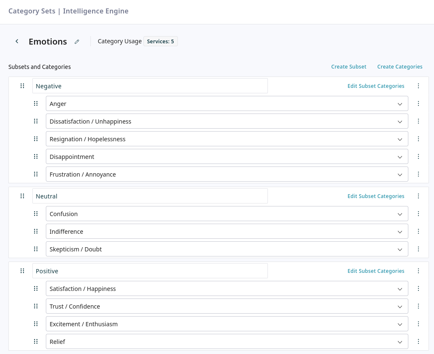Image resolution: width=434 pixels, height=354 pixels.
Task: Open the options menu for Relief category
Action: (x=418, y=341)
